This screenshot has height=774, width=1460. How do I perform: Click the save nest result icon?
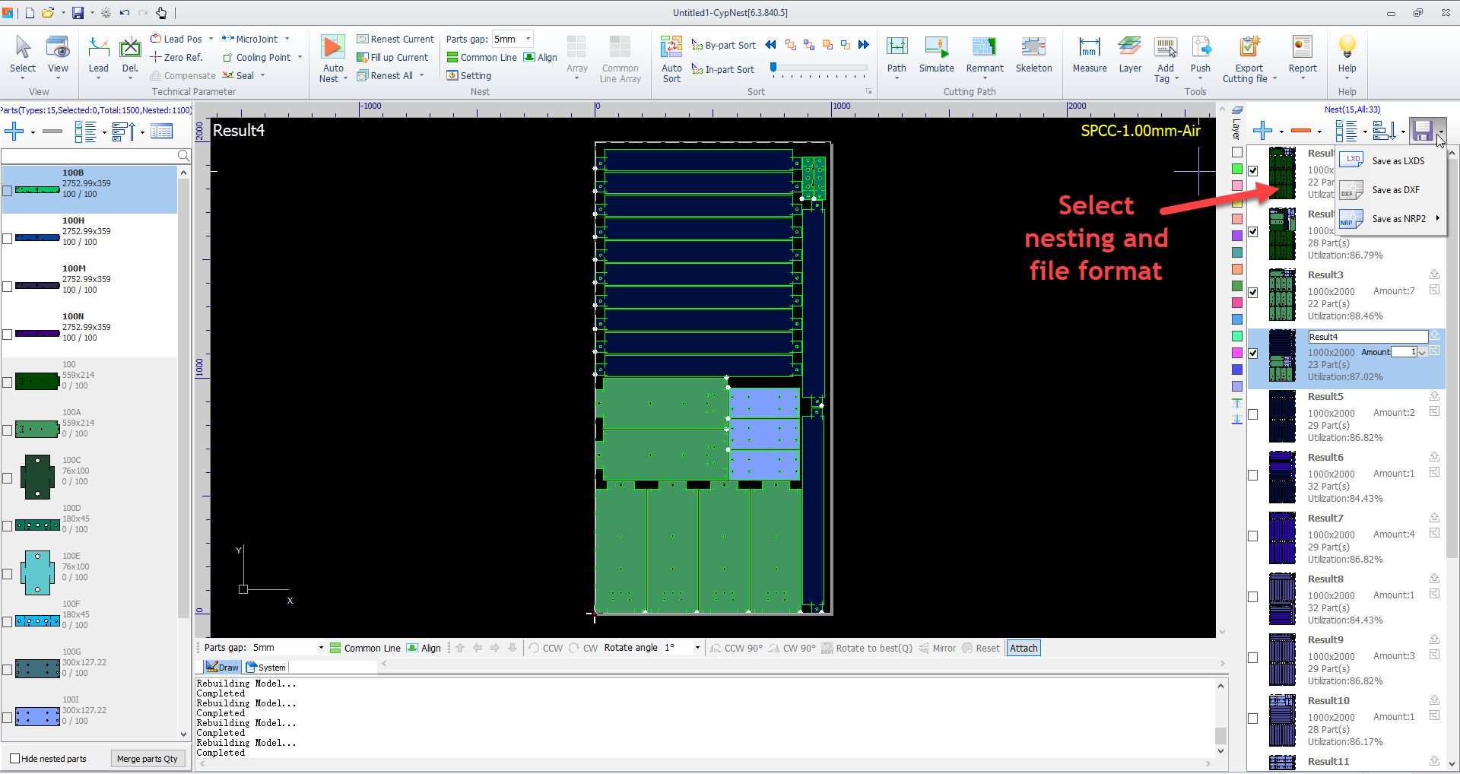[x=1422, y=131]
